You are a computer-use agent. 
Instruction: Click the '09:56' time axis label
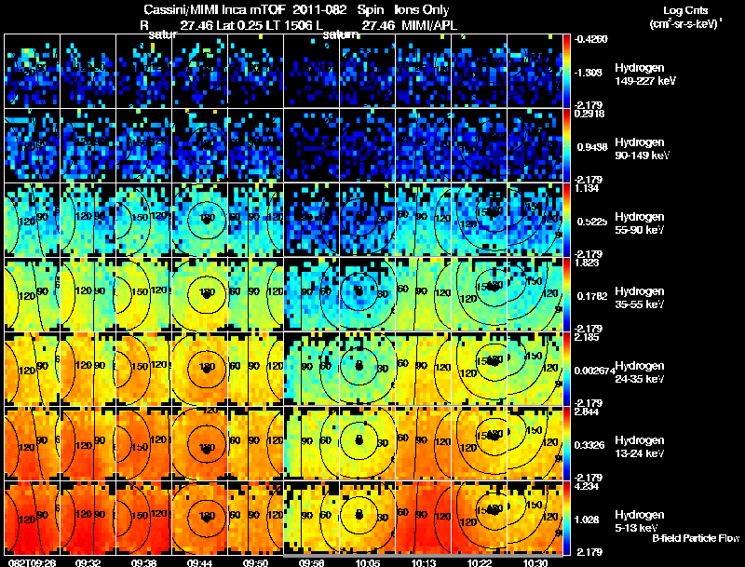(x=312, y=562)
